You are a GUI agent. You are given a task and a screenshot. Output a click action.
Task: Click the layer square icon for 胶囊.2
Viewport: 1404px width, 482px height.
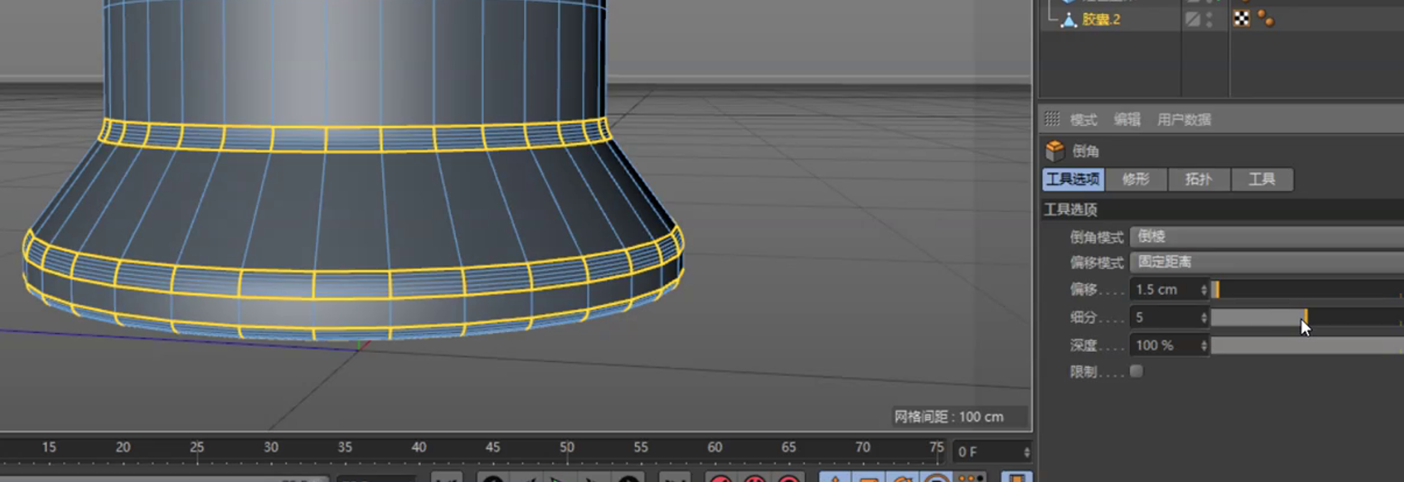click(x=1192, y=20)
